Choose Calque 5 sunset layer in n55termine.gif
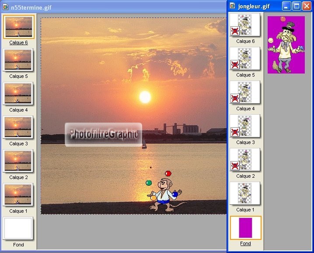 [x=18, y=60]
